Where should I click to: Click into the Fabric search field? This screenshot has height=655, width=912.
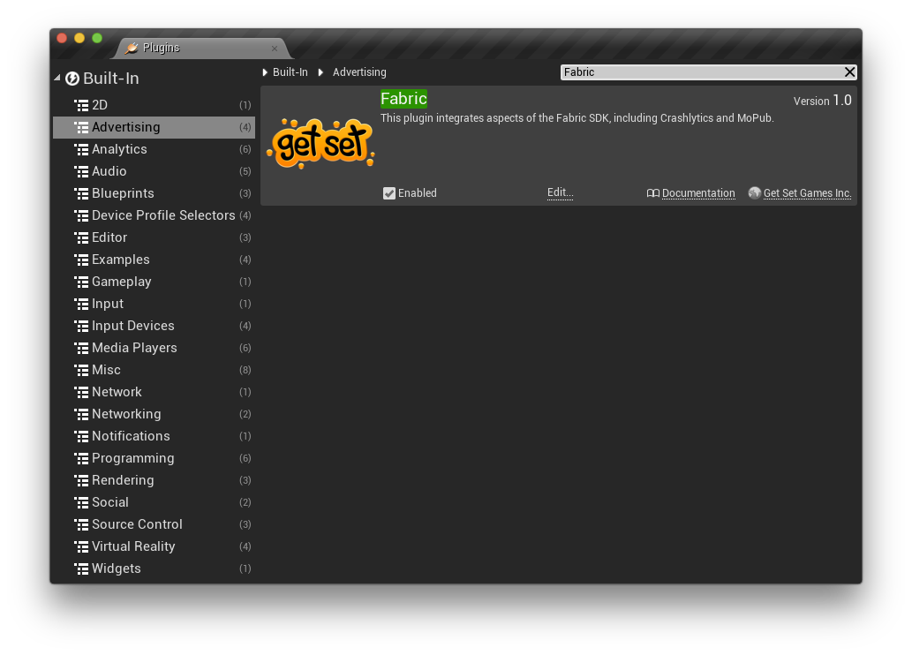pyautogui.click(x=702, y=72)
